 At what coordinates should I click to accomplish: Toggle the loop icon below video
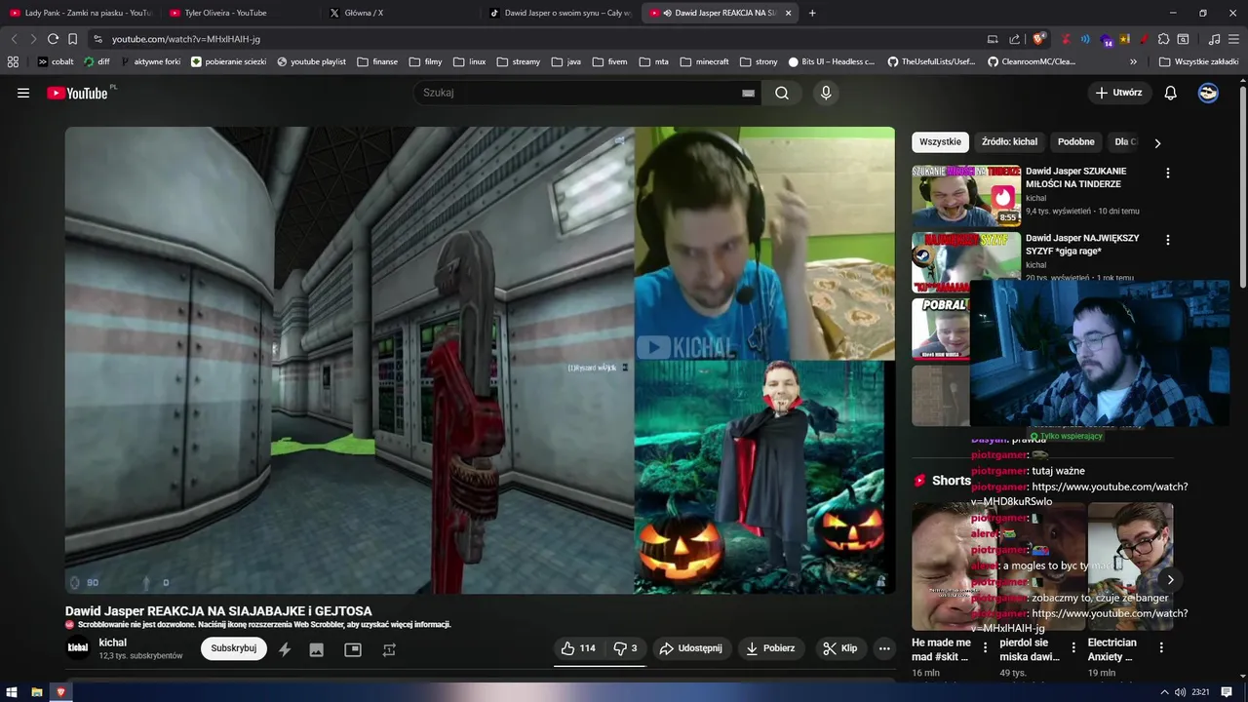[x=389, y=649]
